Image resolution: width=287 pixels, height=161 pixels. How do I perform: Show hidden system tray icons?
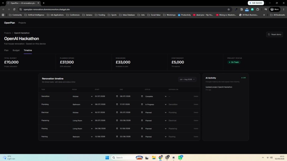[263, 157]
